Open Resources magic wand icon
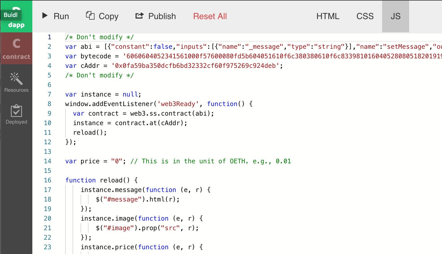The width and height of the screenshot is (442, 254). (x=16, y=78)
